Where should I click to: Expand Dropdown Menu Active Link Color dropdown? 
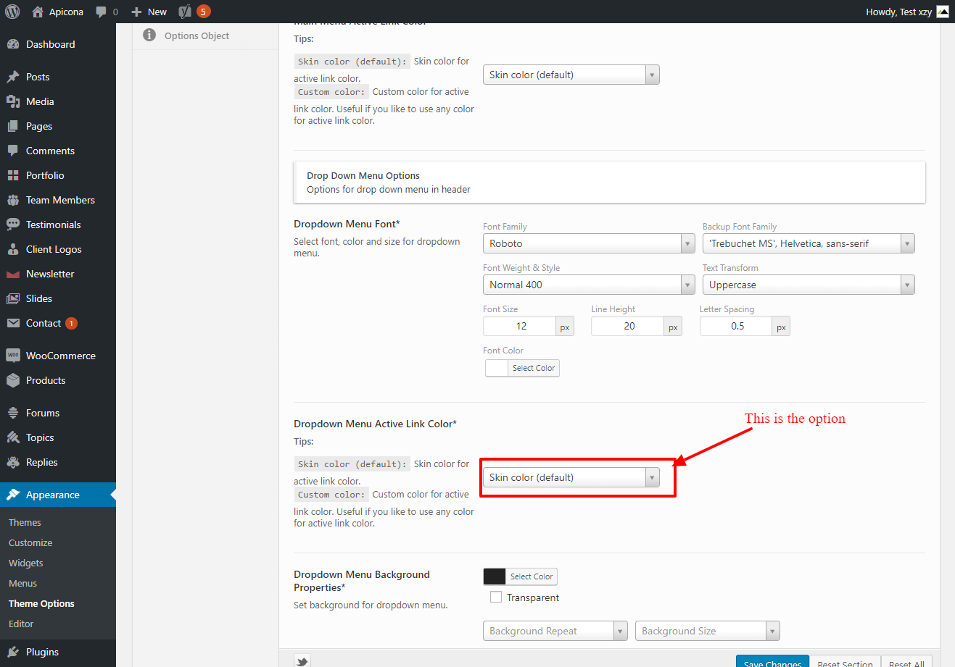pyautogui.click(x=571, y=477)
